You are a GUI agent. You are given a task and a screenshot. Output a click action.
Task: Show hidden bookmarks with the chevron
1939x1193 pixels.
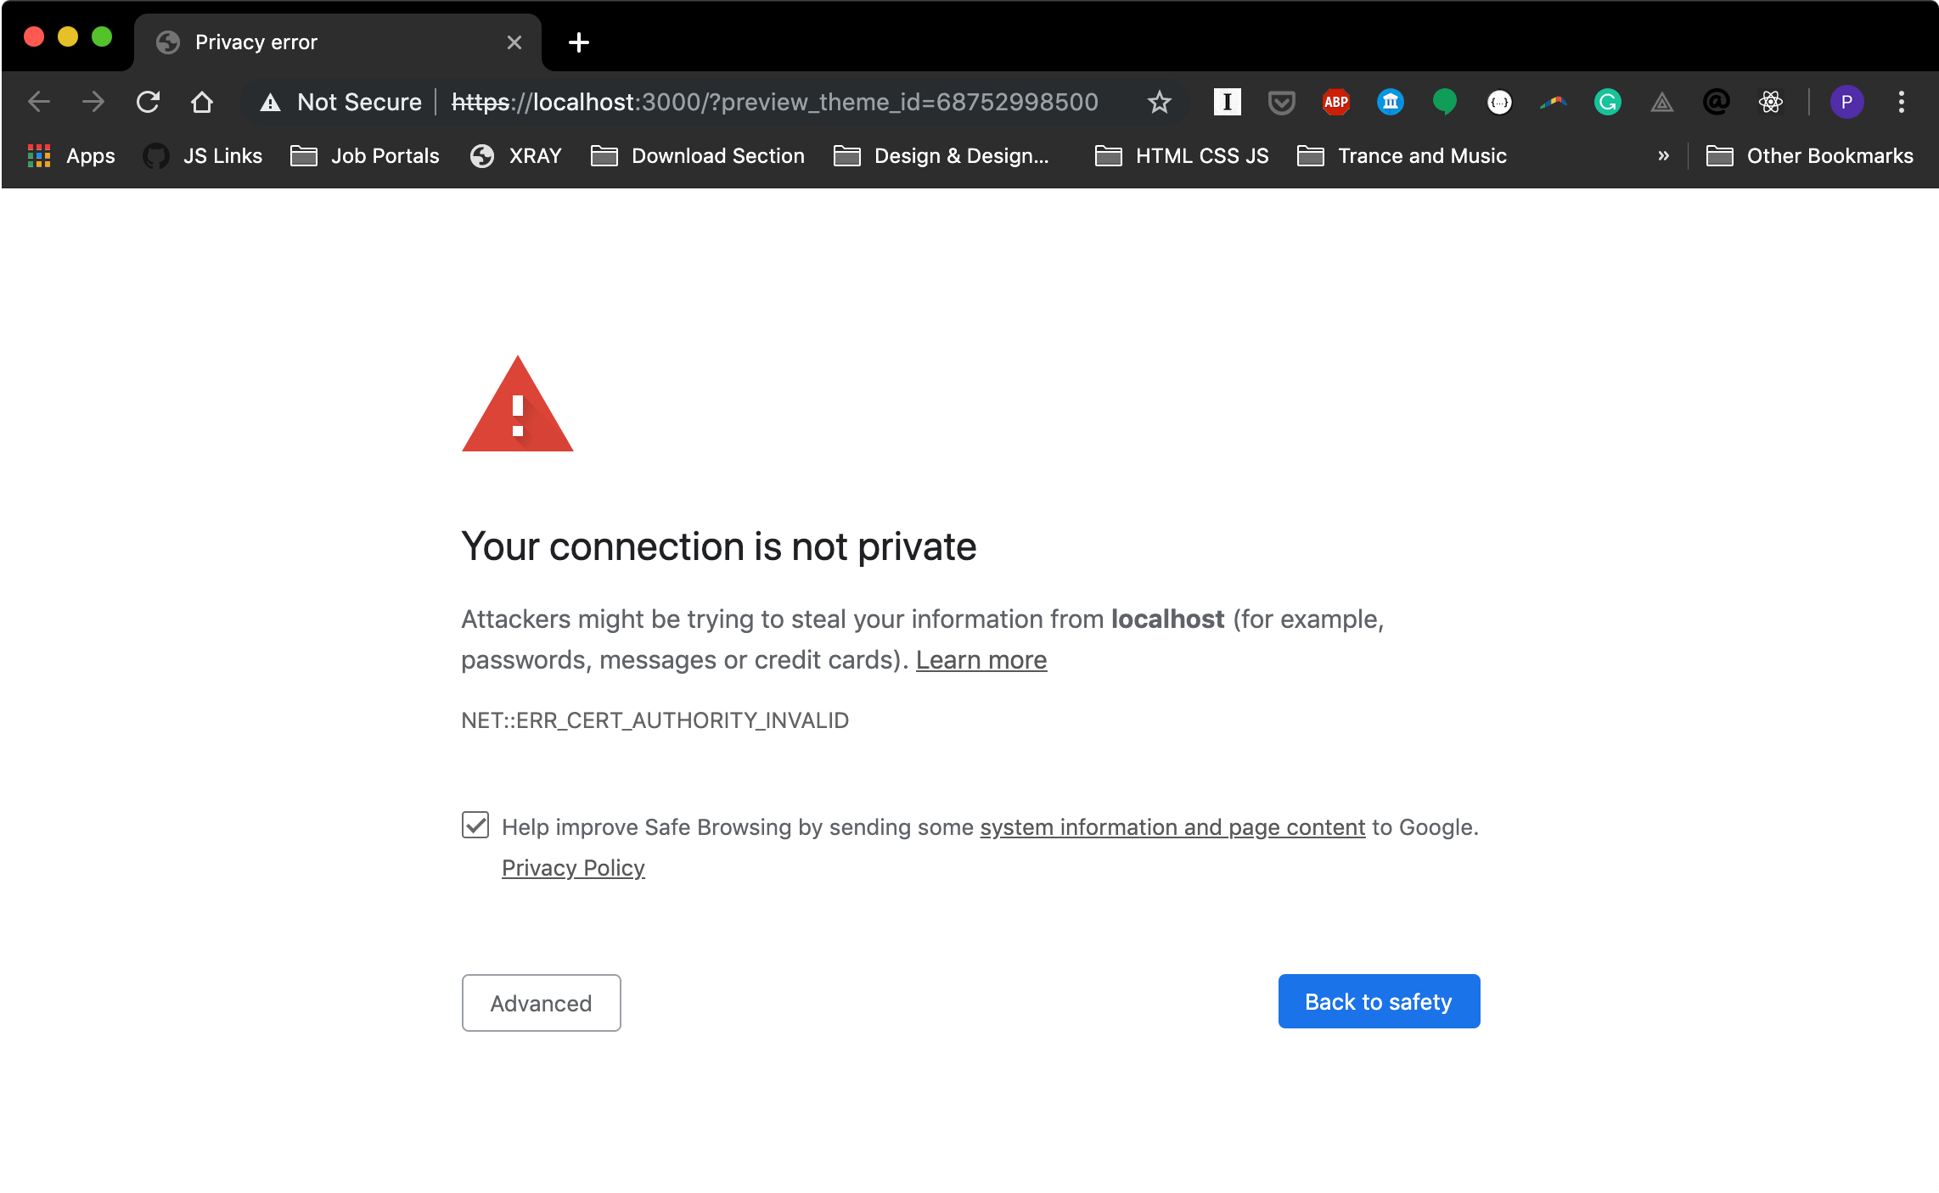1663,156
